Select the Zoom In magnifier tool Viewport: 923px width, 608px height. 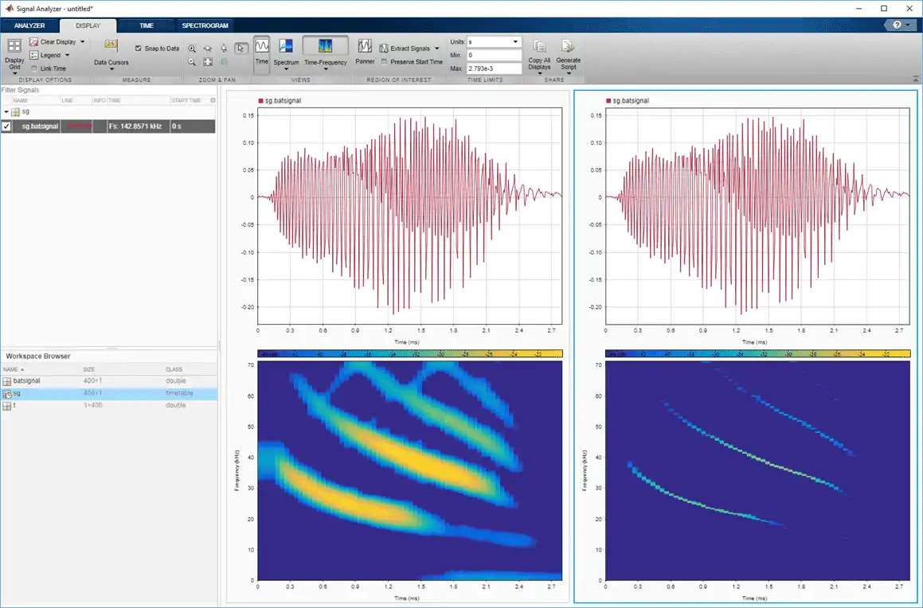[x=192, y=49]
